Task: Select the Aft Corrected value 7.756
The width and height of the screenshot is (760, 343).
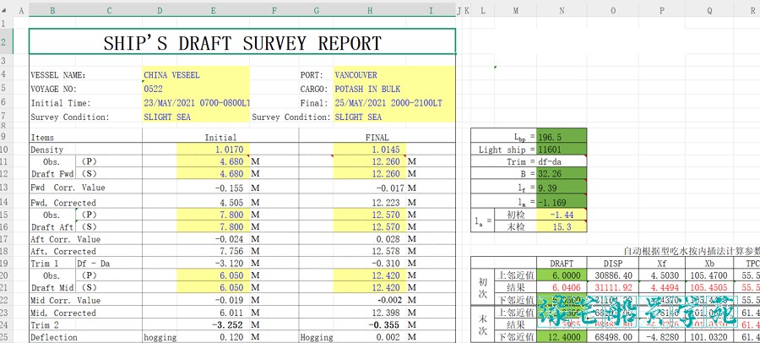Action: pyautogui.click(x=214, y=251)
